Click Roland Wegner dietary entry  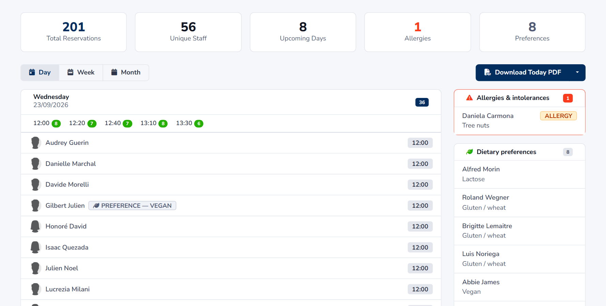pos(519,203)
